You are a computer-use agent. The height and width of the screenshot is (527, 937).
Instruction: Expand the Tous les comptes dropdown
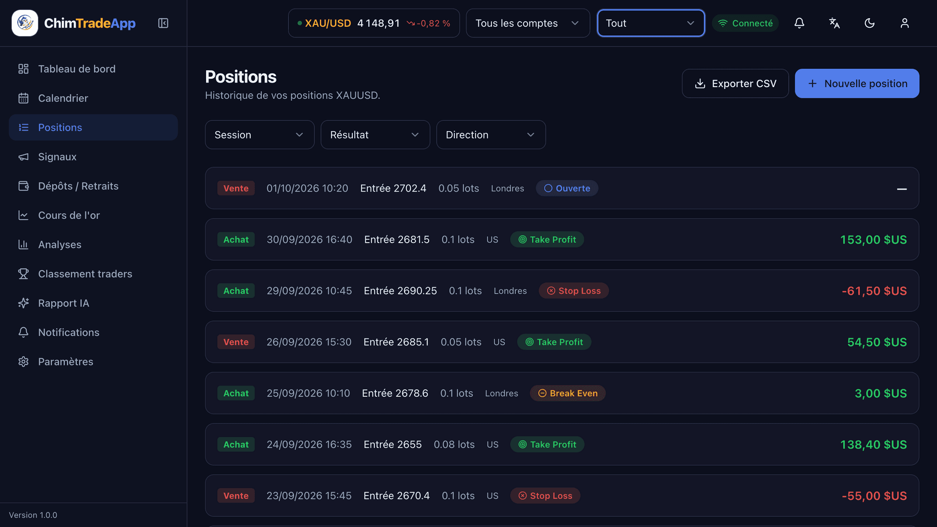tap(528, 23)
